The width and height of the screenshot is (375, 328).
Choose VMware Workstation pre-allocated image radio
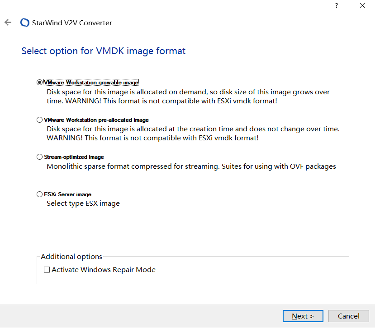(40, 120)
